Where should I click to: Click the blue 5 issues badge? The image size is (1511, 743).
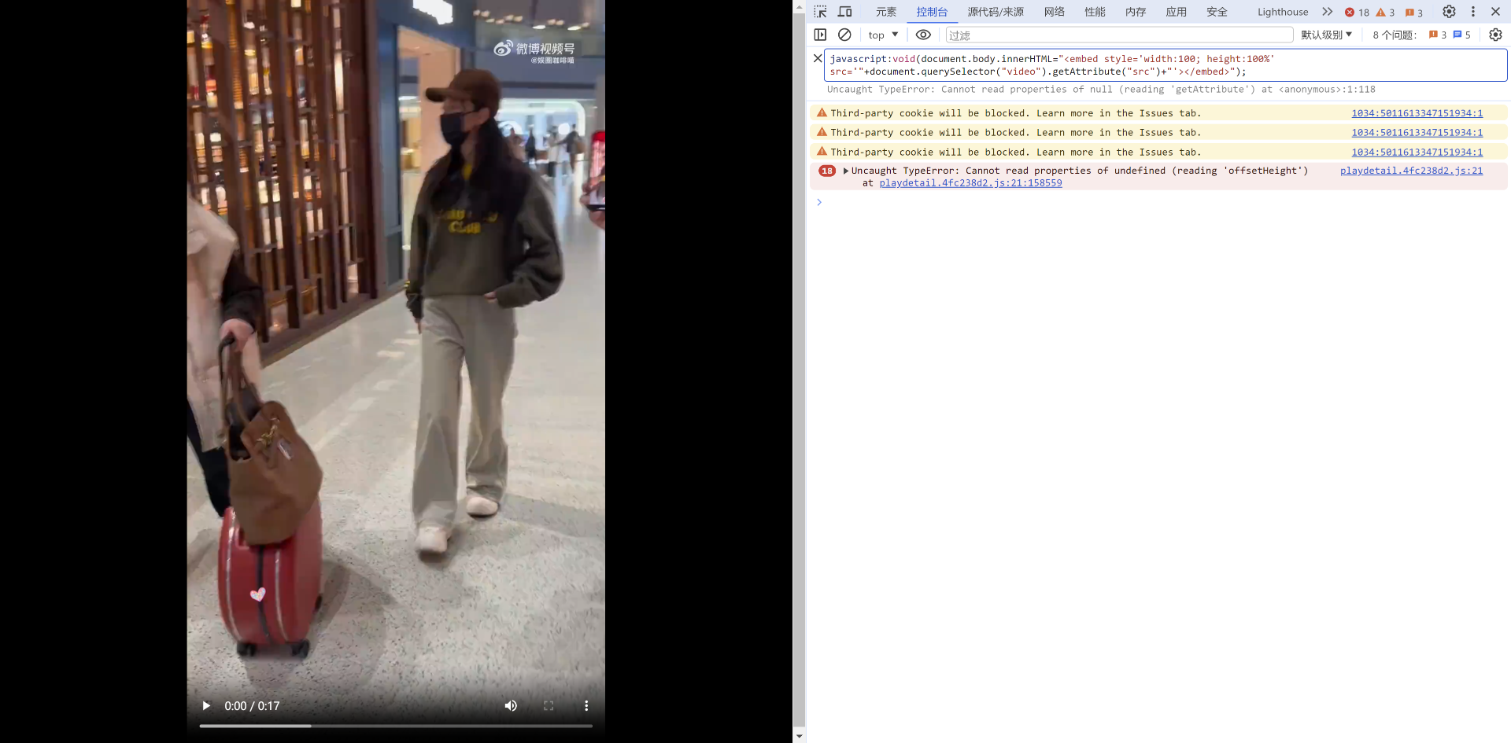click(1462, 35)
